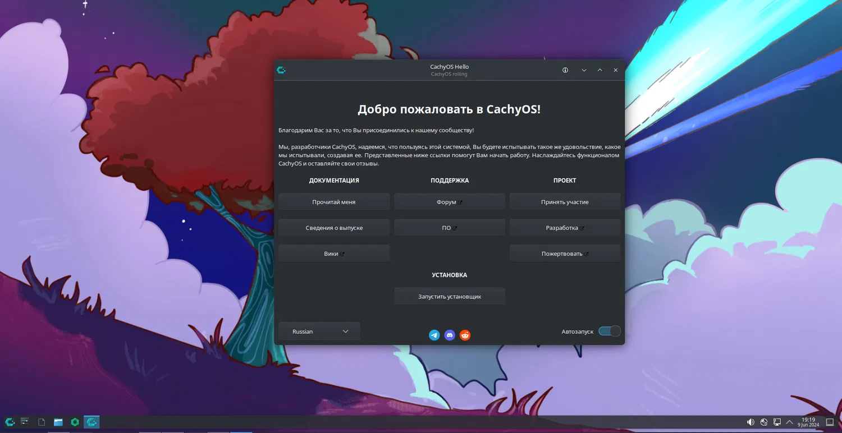Launch the blank document icon in the taskbar
842x433 pixels.
42,422
